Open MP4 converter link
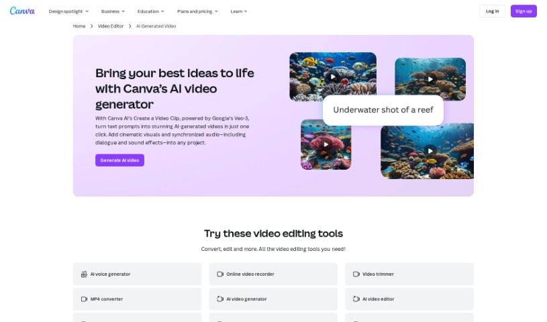 pos(137,299)
